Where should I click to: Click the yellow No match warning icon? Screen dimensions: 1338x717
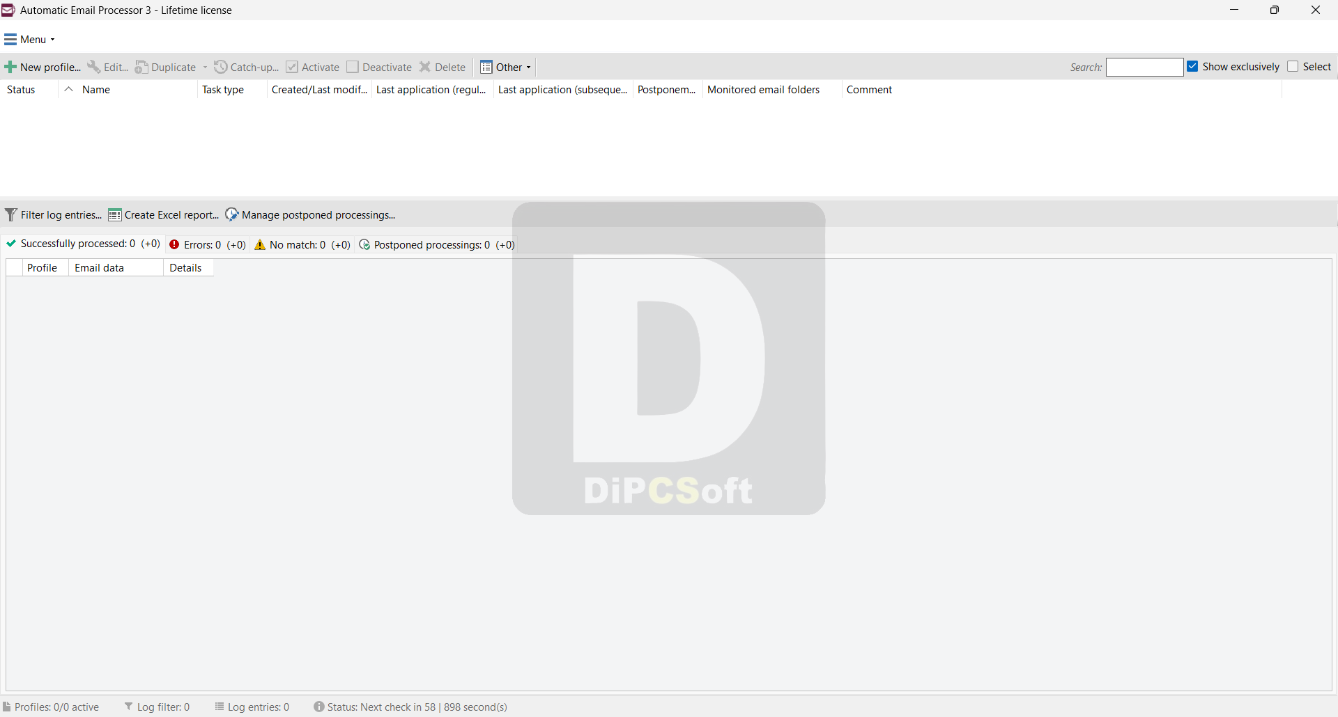260,244
